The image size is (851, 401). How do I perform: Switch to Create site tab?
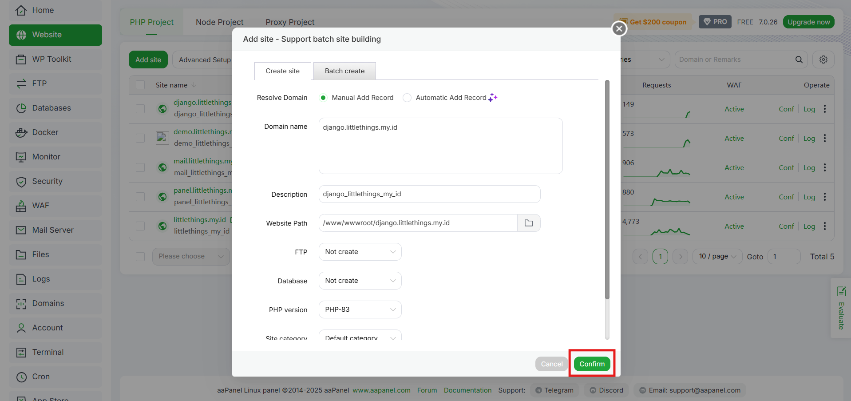(283, 71)
